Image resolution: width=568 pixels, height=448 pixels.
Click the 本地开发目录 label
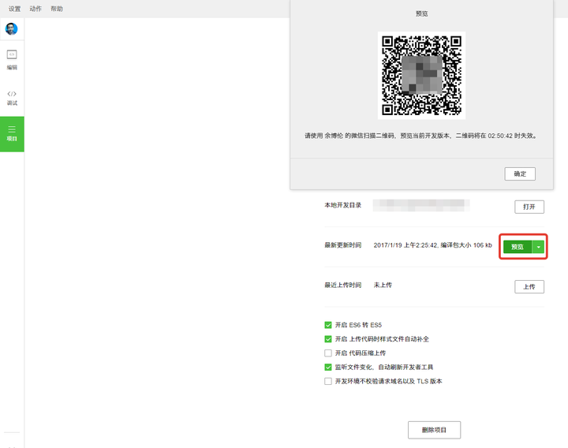342,205
